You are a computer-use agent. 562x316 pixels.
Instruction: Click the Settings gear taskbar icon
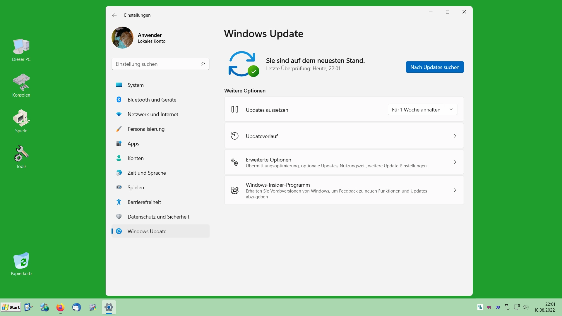coord(109,307)
